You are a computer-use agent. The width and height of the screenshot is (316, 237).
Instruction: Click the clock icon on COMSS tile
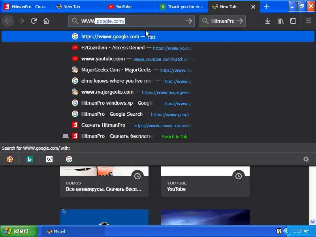(x=137, y=176)
